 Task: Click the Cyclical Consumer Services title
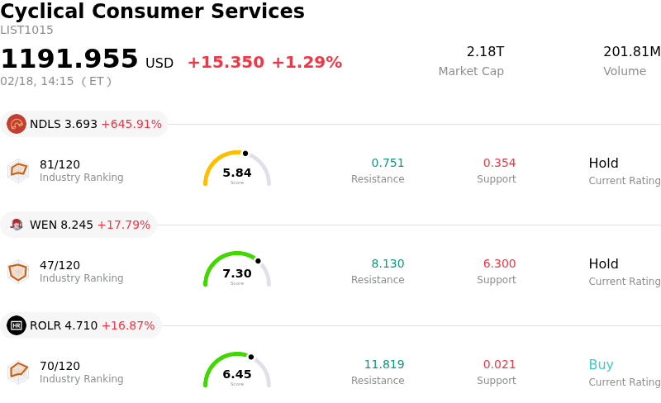pos(152,12)
